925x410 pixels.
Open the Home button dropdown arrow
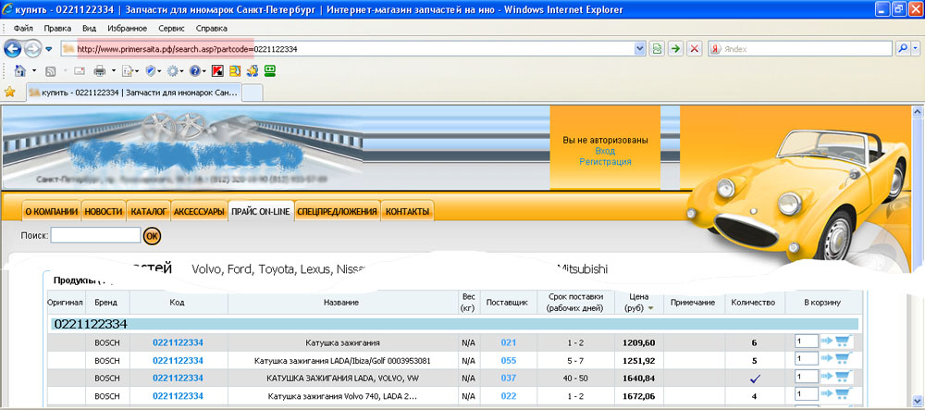point(34,71)
